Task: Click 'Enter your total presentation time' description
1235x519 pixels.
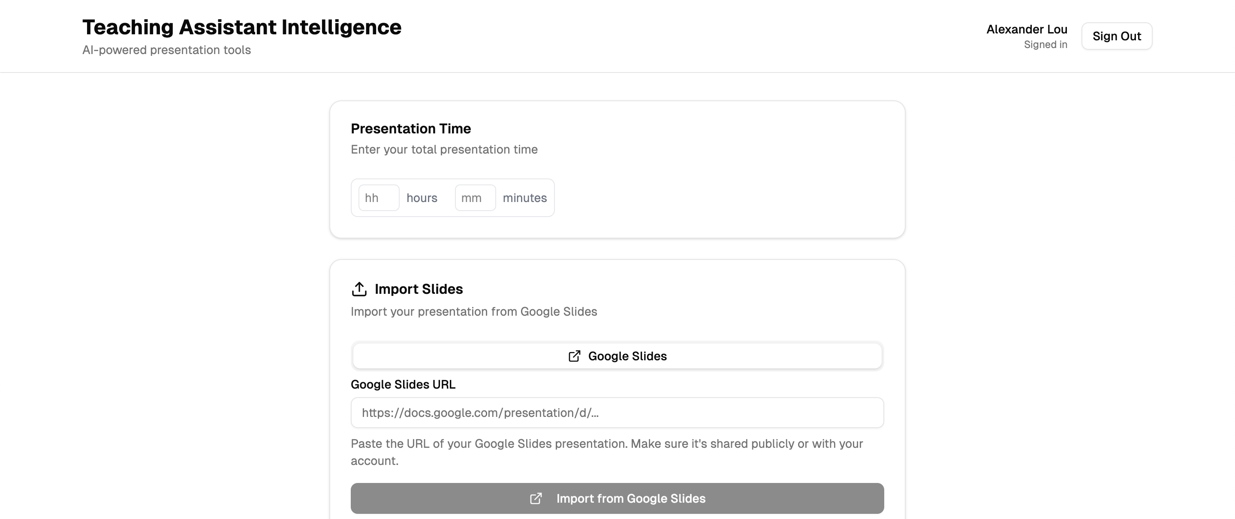Action: (x=444, y=149)
